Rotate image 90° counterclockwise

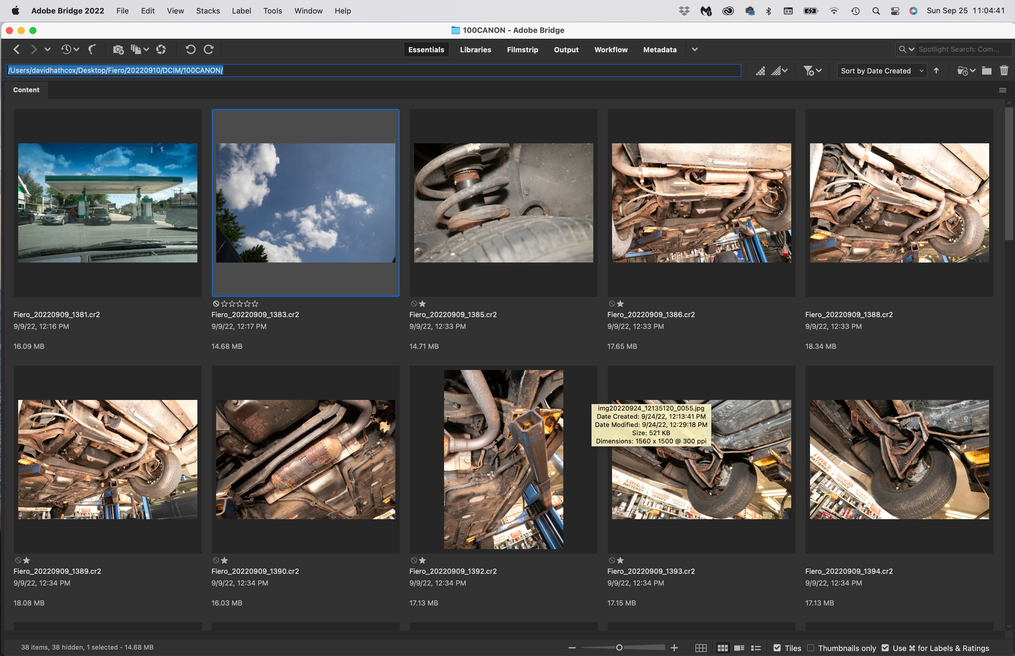[x=190, y=49]
